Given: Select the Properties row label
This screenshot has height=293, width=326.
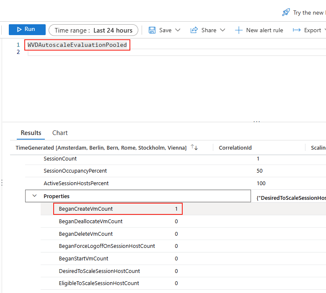Looking at the screenshot, I should [x=57, y=196].
